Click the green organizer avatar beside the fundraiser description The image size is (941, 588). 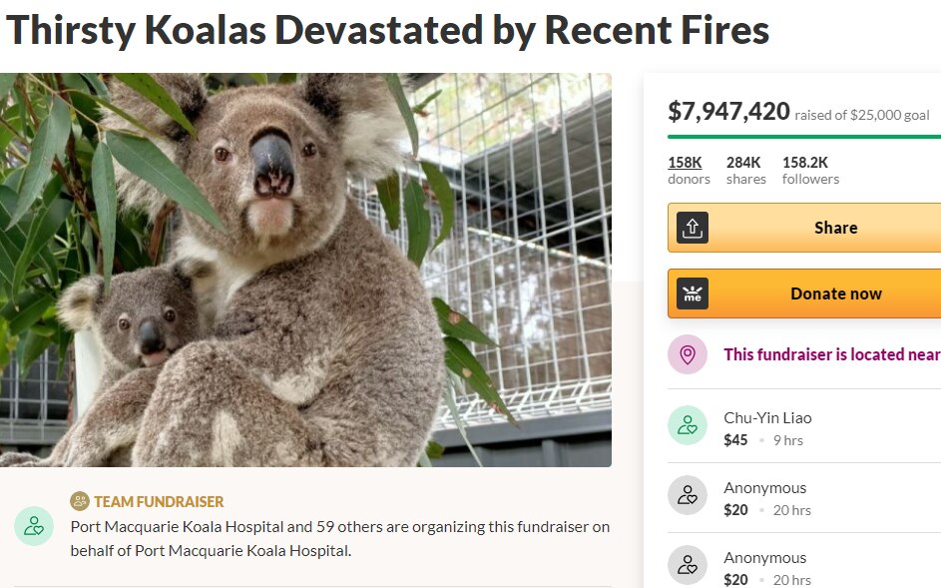[x=34, y=526]
